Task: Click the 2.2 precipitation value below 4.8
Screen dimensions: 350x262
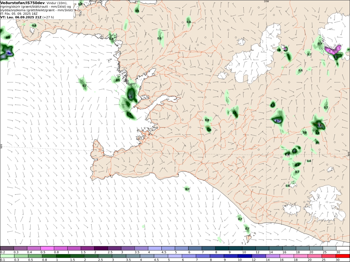Action: point(317,133)
